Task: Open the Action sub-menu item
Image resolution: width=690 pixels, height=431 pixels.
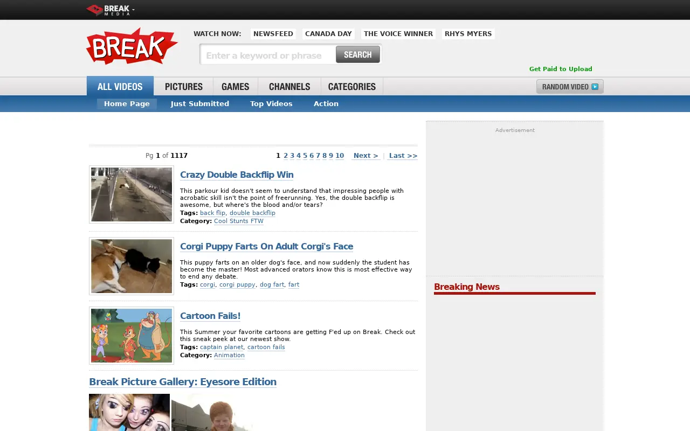Action: pos(326,104)
